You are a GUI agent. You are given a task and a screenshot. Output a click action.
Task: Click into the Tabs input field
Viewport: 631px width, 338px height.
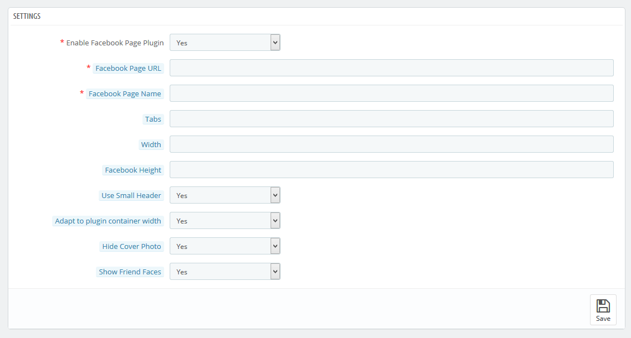(x=391, y=119)
